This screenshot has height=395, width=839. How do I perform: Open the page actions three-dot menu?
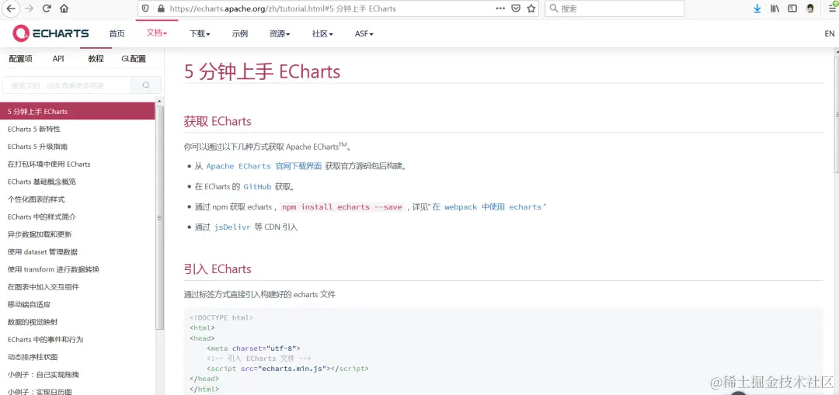coord(500,9)
